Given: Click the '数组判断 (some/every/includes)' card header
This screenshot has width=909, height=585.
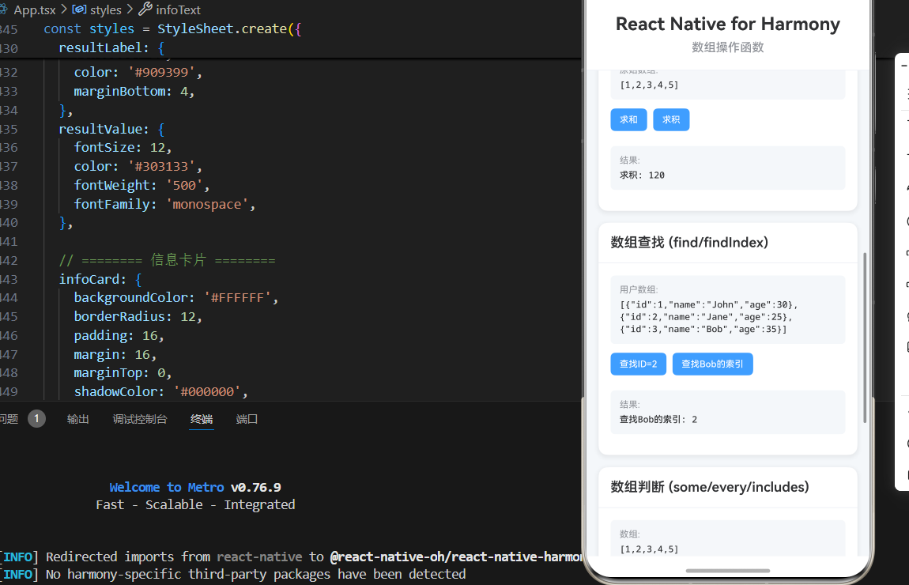Looking at the screenshot, I should click(x=710, y=487).
